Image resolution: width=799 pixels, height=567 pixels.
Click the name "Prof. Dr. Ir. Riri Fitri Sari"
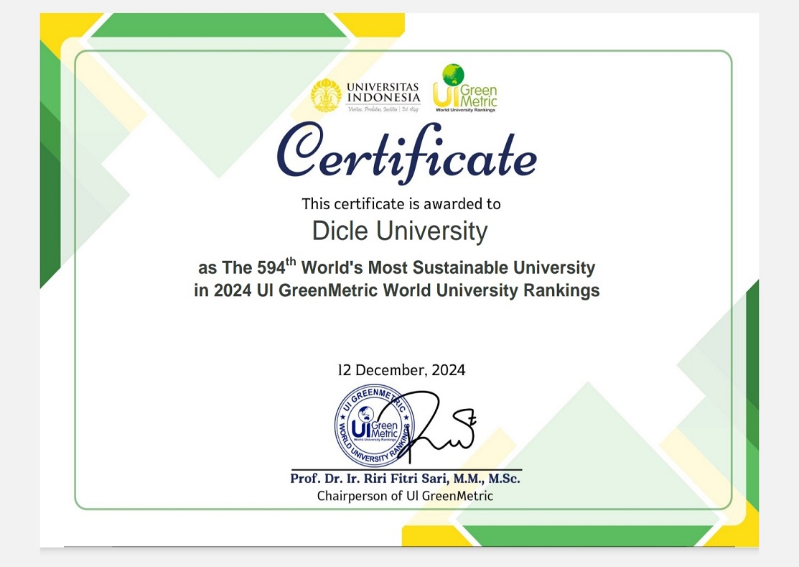[x=370, y=479]
